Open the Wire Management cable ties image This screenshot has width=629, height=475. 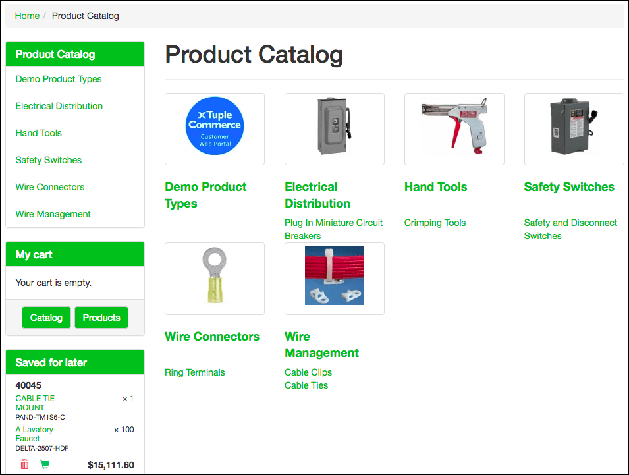pos(334,278)
